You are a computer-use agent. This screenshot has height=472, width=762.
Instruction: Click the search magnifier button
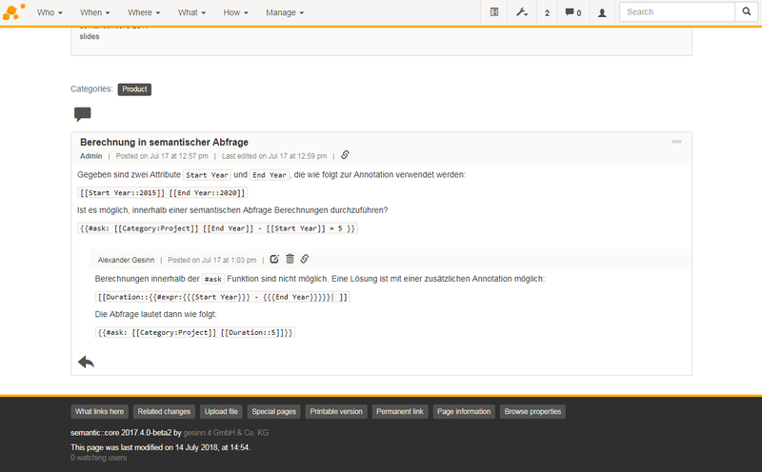point(746,12)
